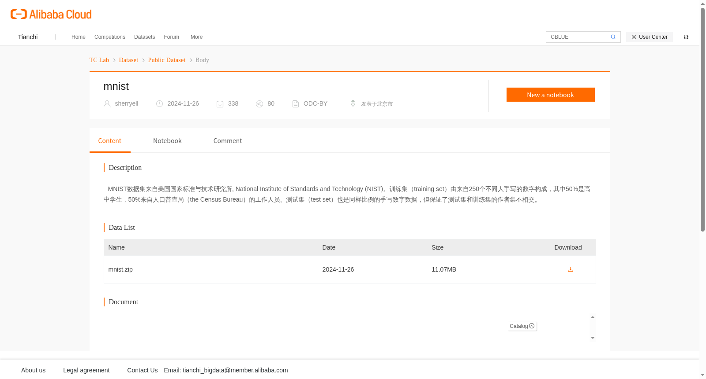Click the Download column header
706x379 pixels.
(568, 247)
